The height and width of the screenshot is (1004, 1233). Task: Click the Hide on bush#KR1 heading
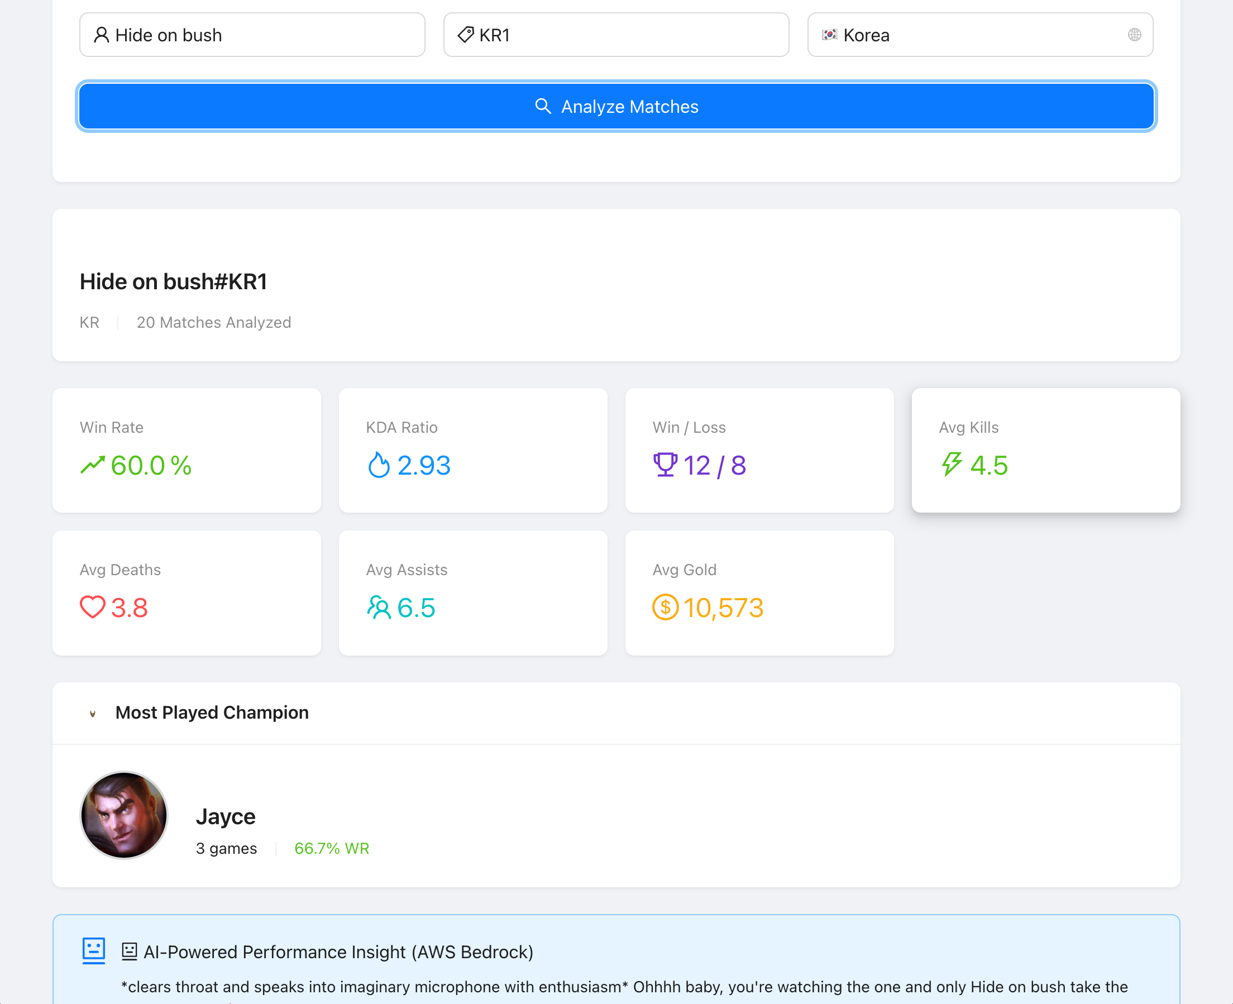174,281
